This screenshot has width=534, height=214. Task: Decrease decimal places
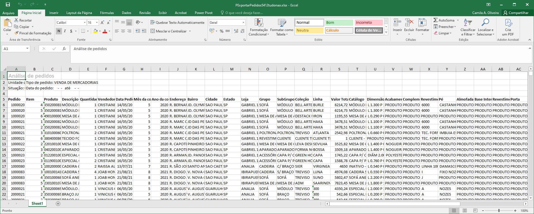click(x=242, y=31)
